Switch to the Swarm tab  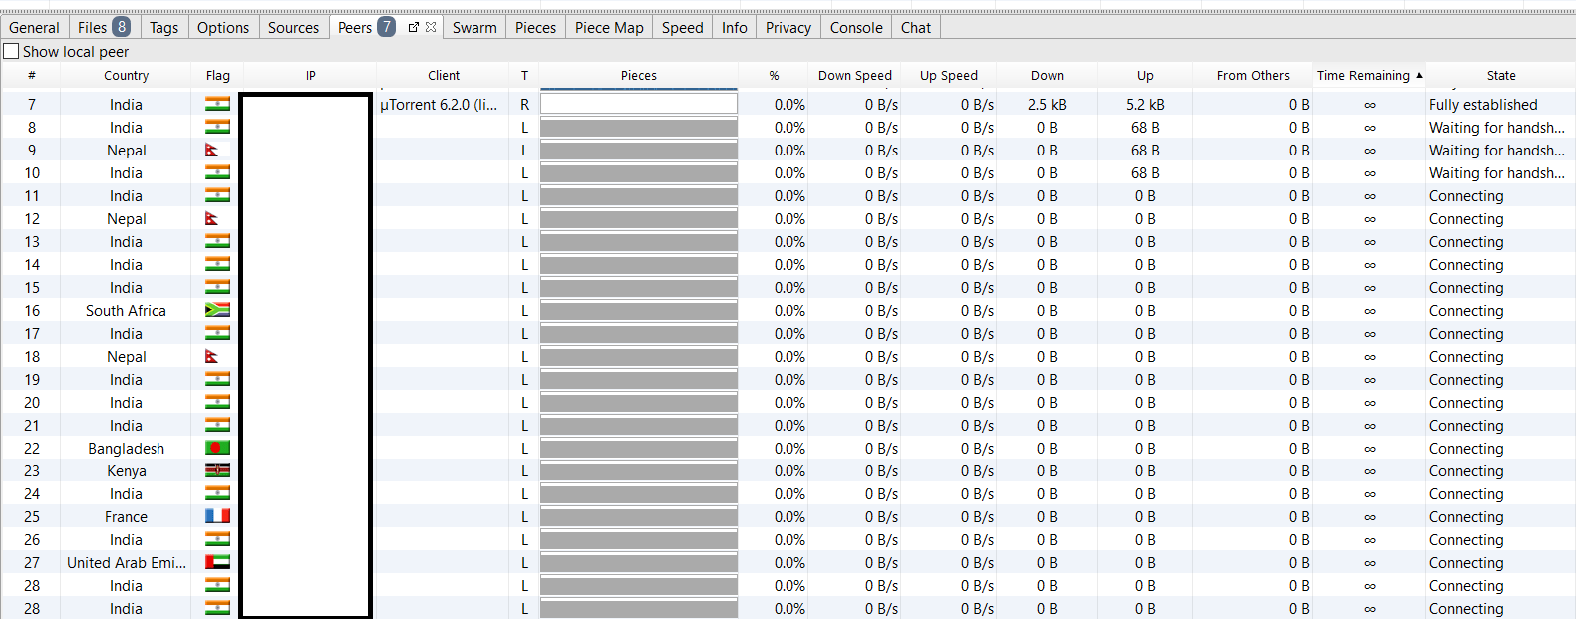tap(474, 27)
